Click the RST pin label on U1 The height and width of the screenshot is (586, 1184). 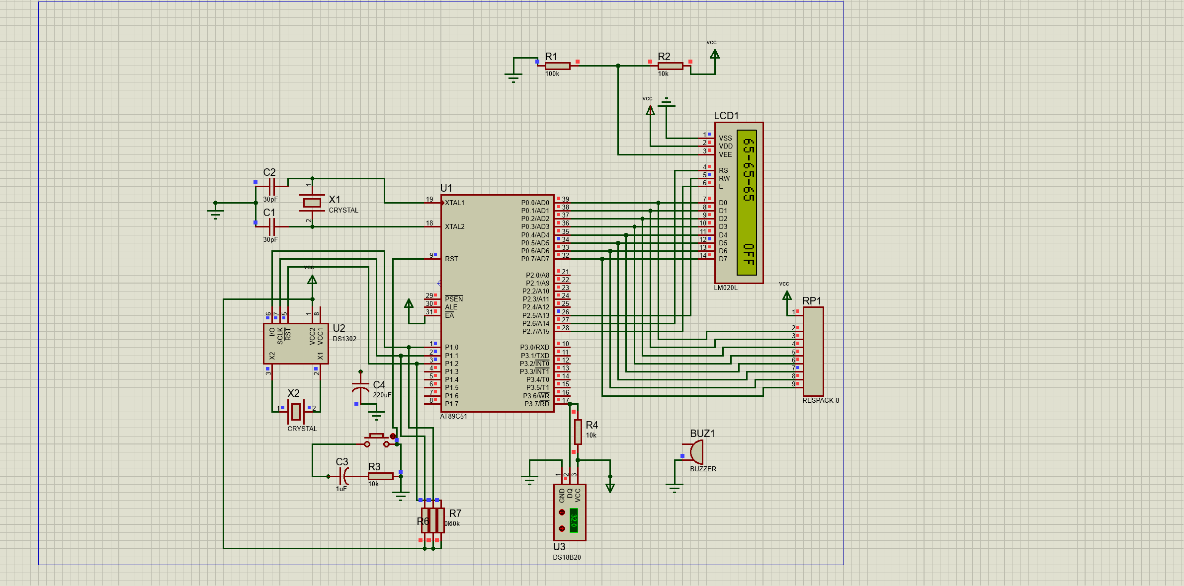pyautogui.click(x=451, y=259)
